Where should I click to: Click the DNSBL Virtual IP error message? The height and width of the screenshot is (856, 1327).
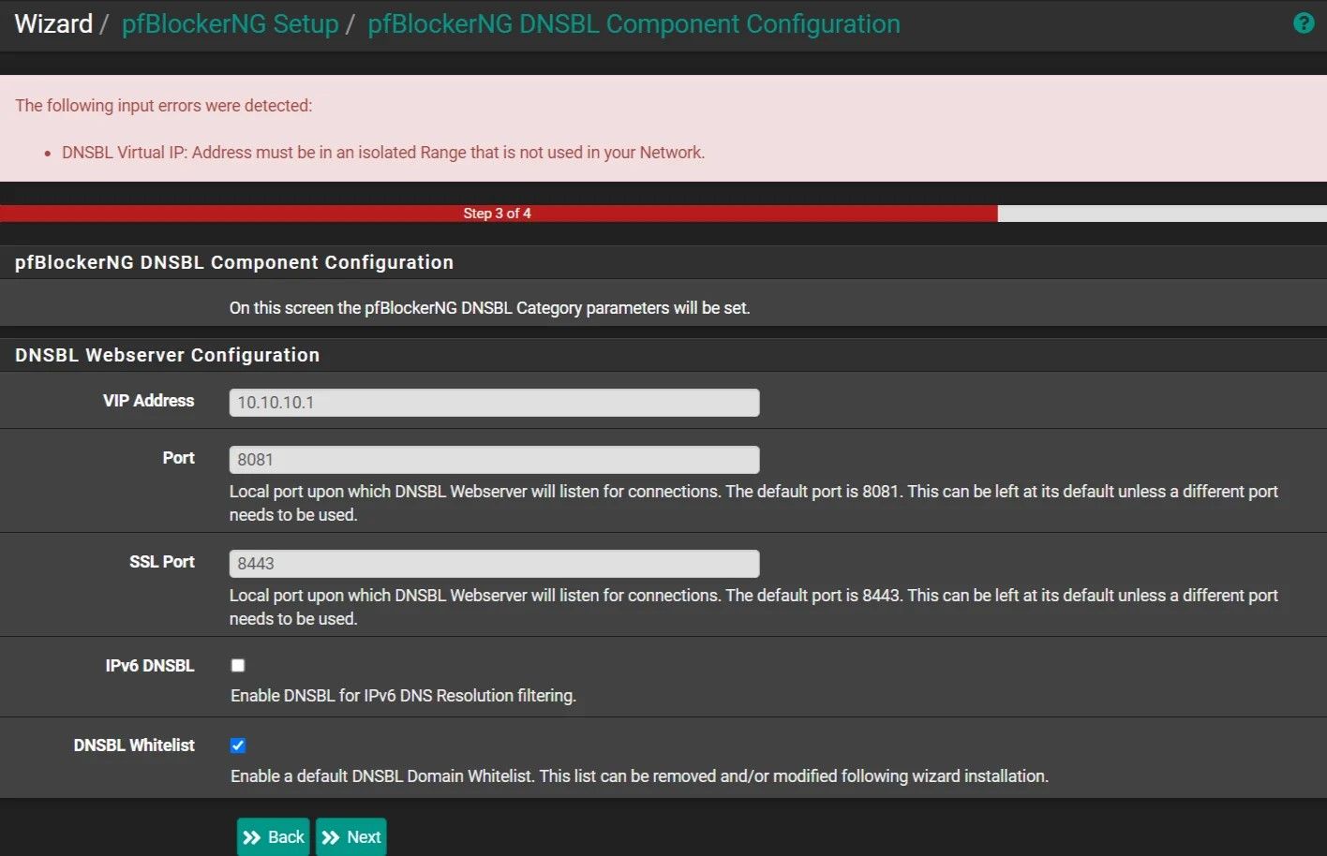[x=383, y=153]
